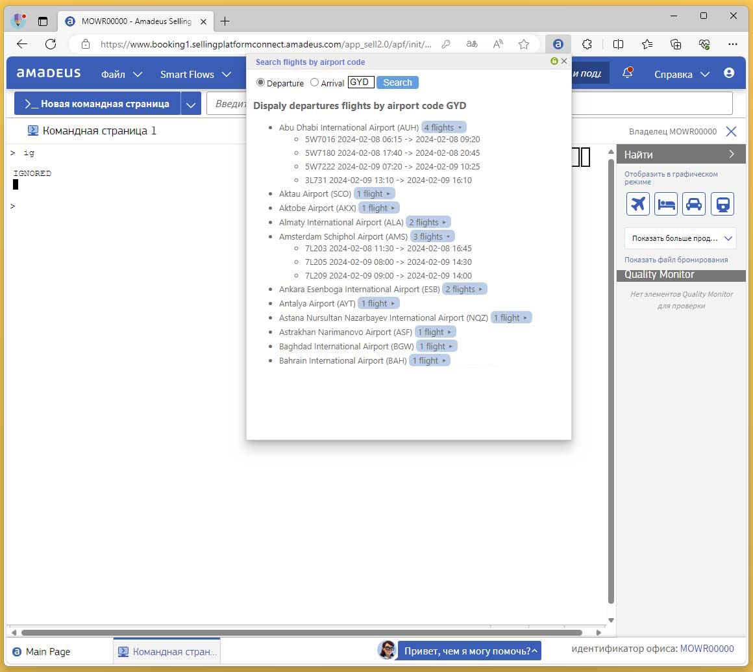Click the Read aloud icon in address bar

pyautogui.click(x=498, y=44)
